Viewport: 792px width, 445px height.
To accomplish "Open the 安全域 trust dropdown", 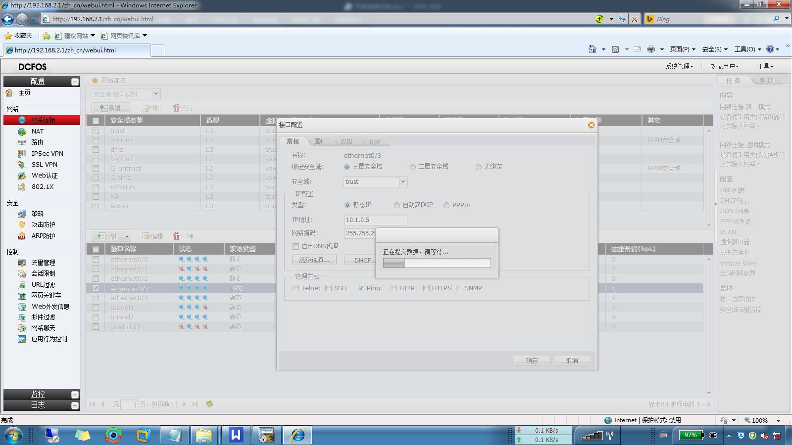I will tap(403, 182).
